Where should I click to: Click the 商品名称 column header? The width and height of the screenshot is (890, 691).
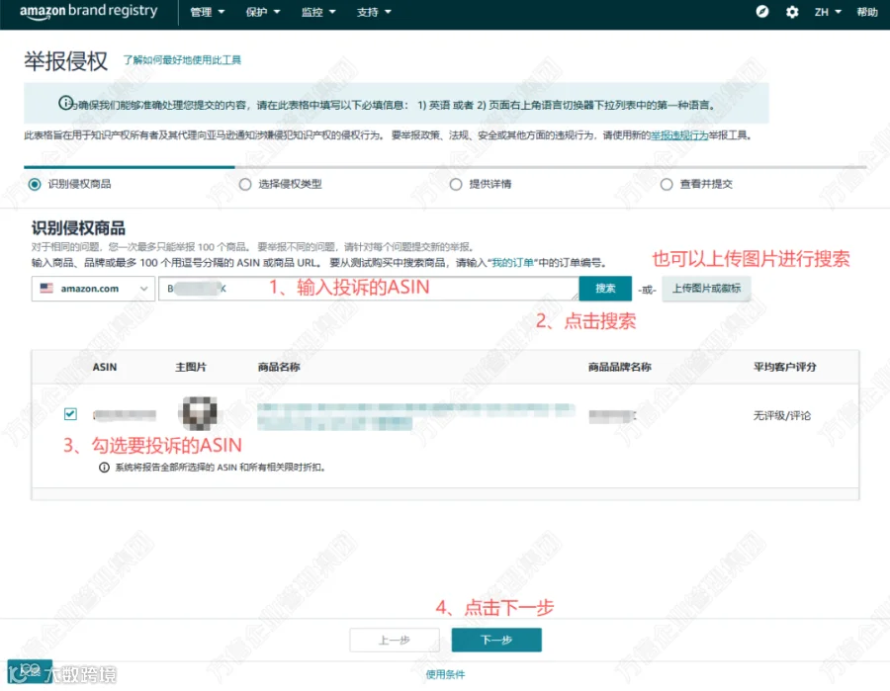(x=279, y=367)
